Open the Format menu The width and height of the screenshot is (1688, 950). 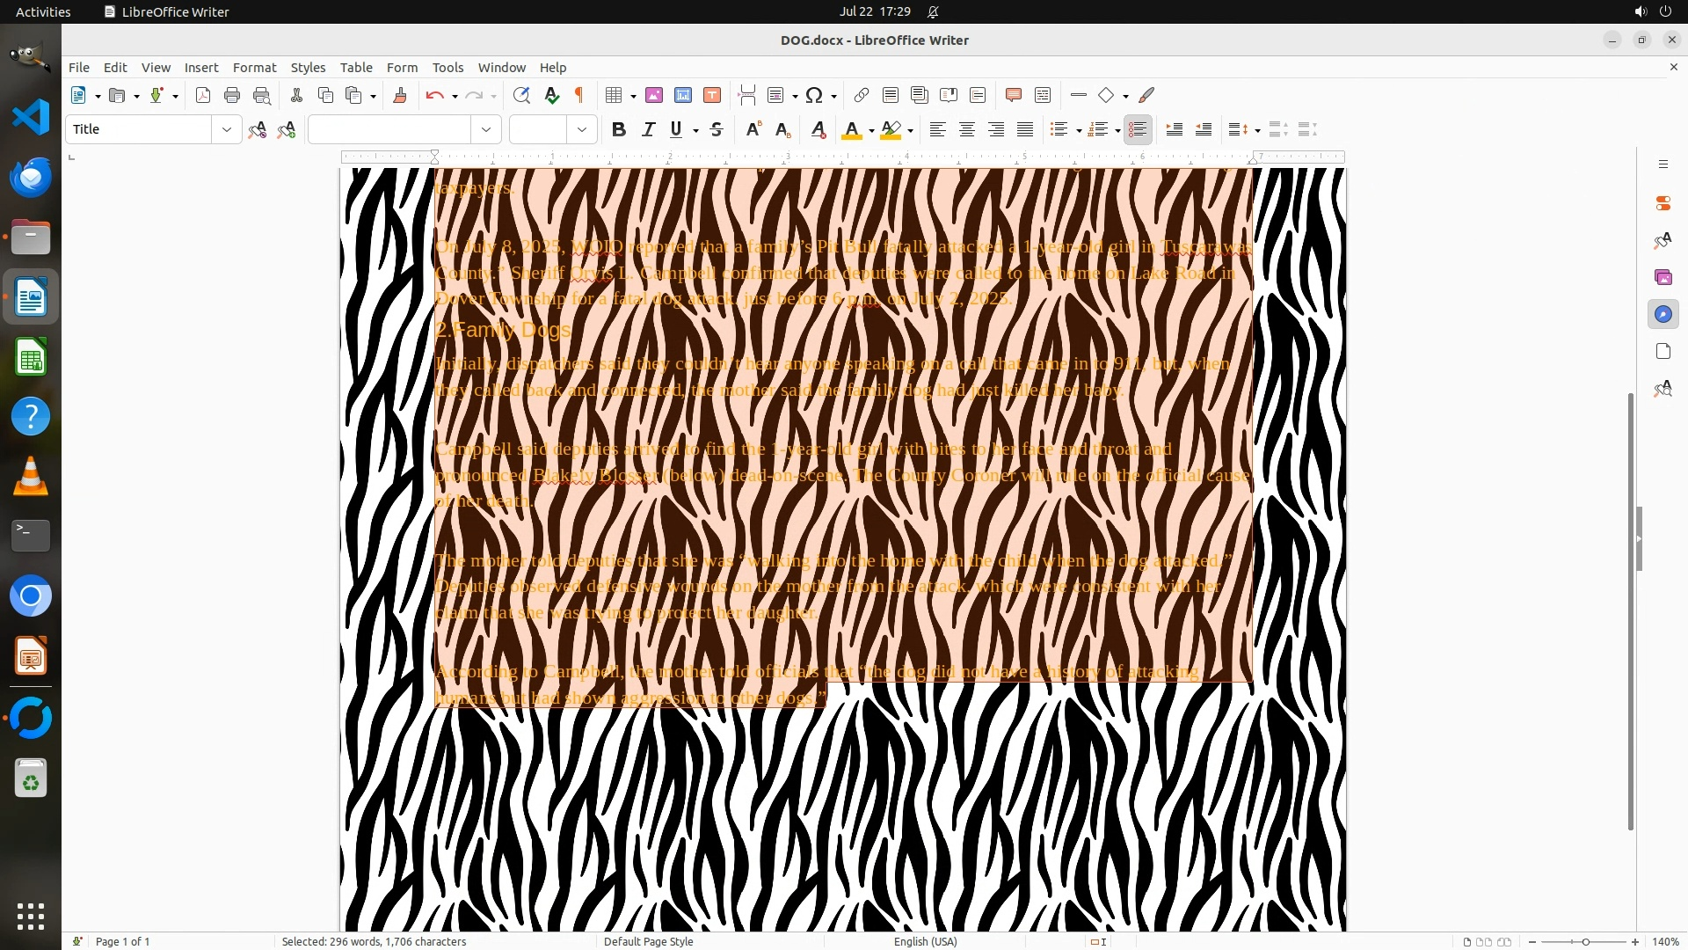tap(254, 67)
